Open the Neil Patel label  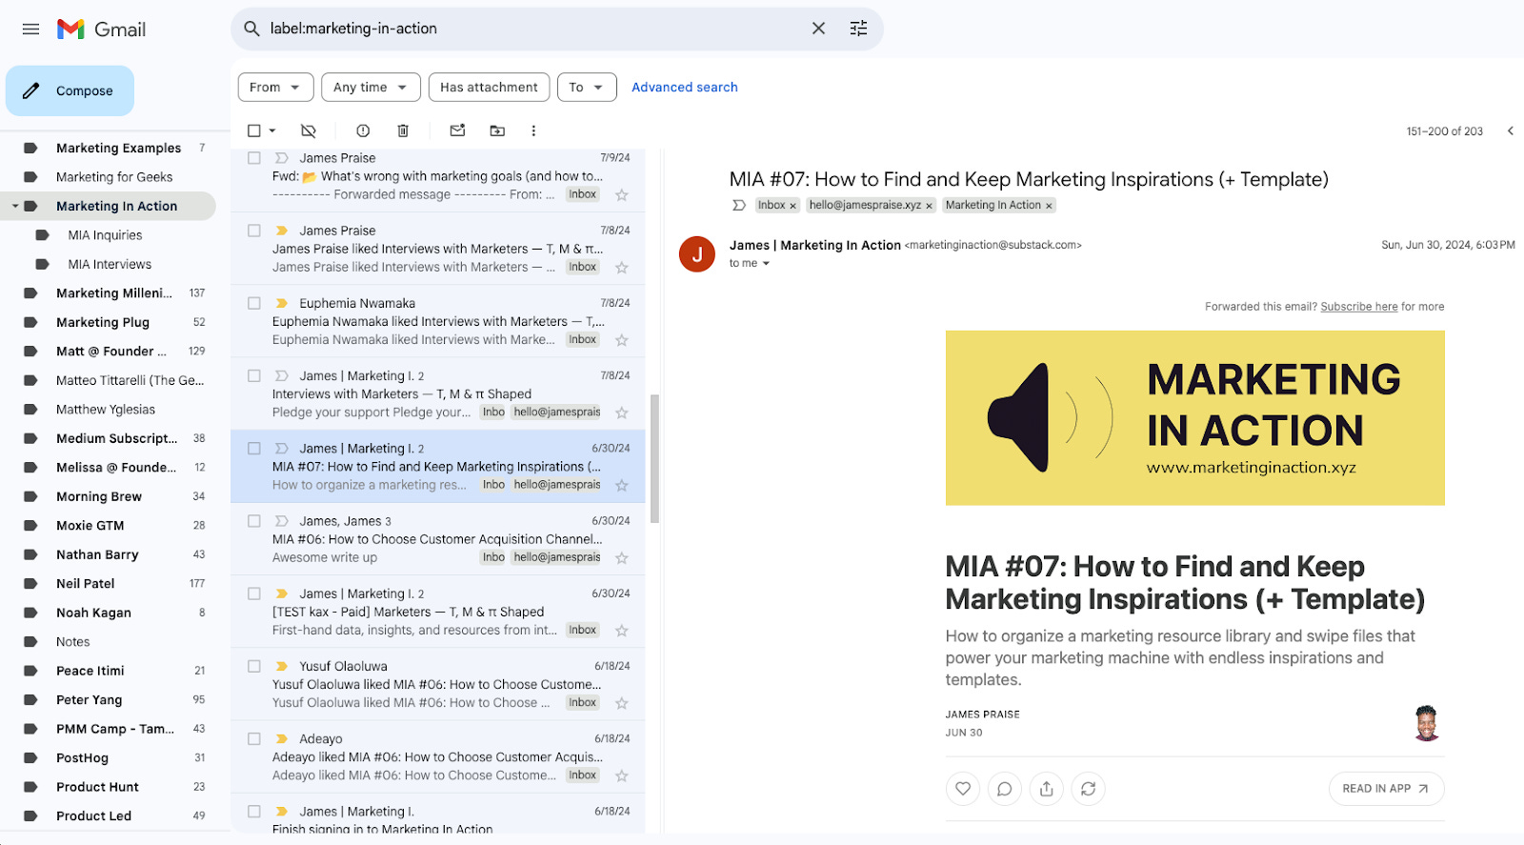pos(86,583)
